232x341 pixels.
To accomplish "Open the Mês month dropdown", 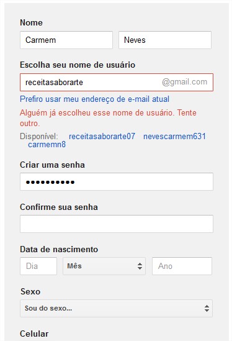I will point(104,266).
